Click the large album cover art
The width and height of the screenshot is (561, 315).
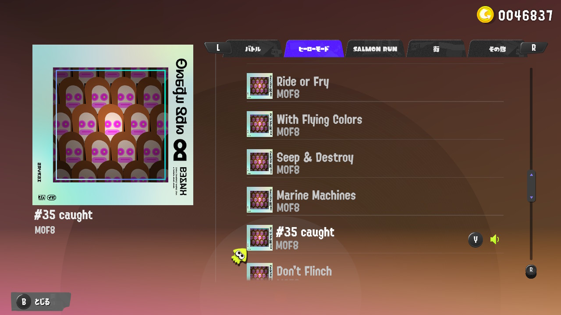[x=113, y=125]
